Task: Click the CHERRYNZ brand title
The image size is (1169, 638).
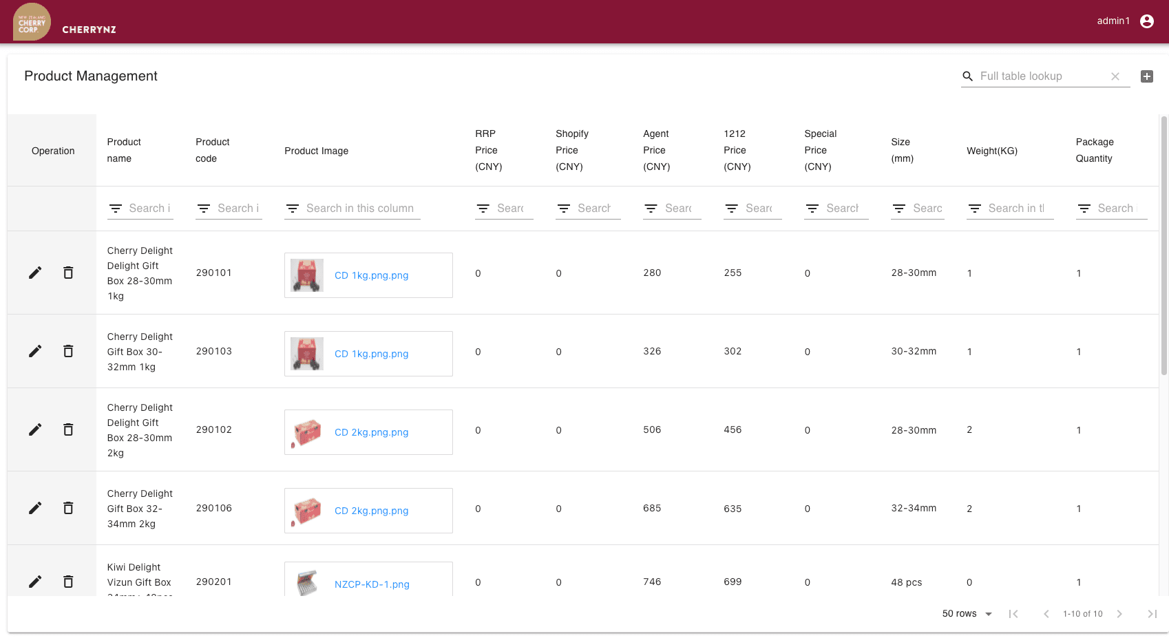Action: pos(89,30)
